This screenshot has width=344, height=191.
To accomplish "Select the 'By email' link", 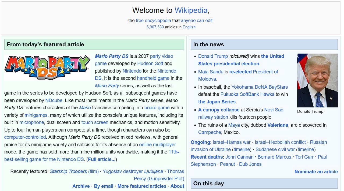I will click(x=104, y=186).
